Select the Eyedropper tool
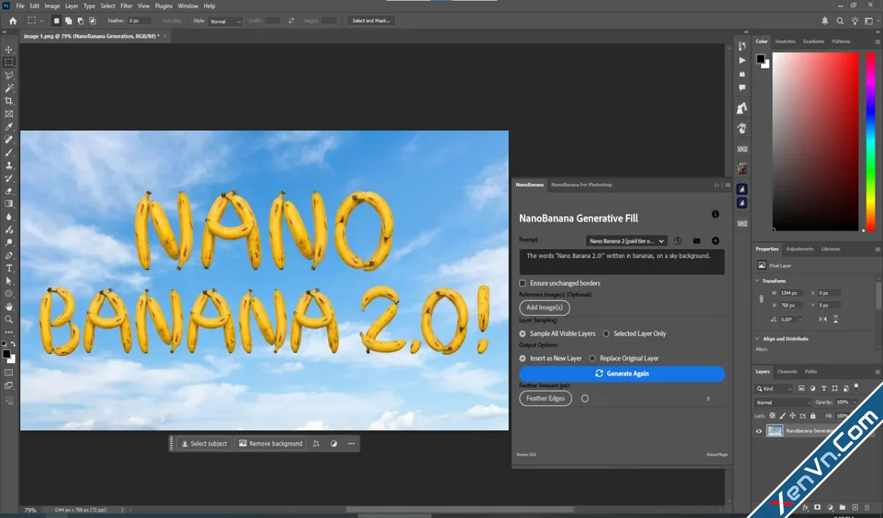Viewport: 883px width, 518px height. [x=9, y=127]
